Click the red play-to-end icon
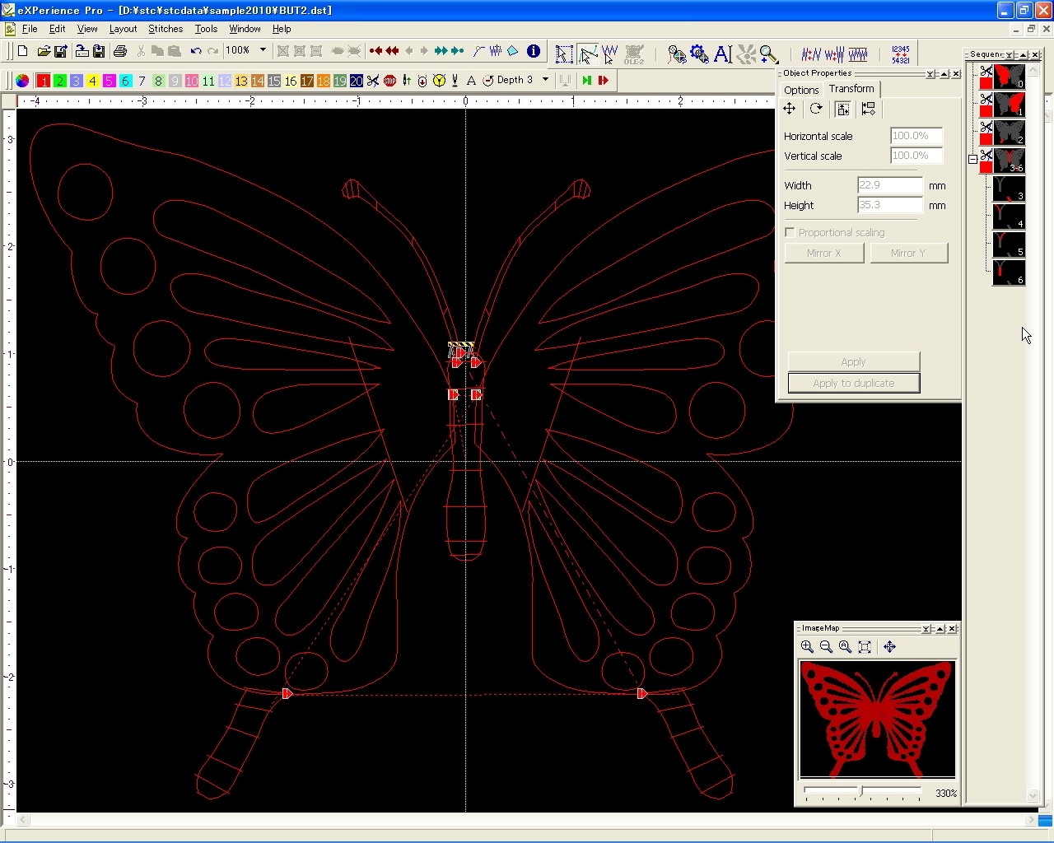The image size is (1054, 843). tap(604, 81)
